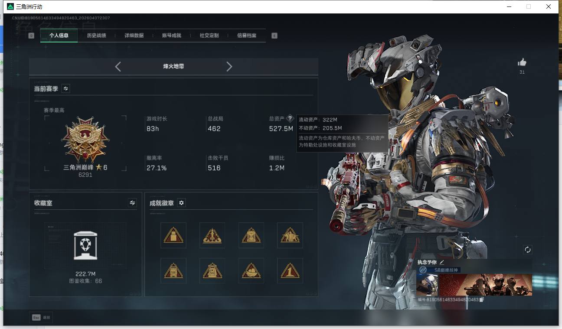Click the 三角洲行动 app icon in title bar
Image resolution: width=562 pixels, height=329 pixels.
click(10, 7)
